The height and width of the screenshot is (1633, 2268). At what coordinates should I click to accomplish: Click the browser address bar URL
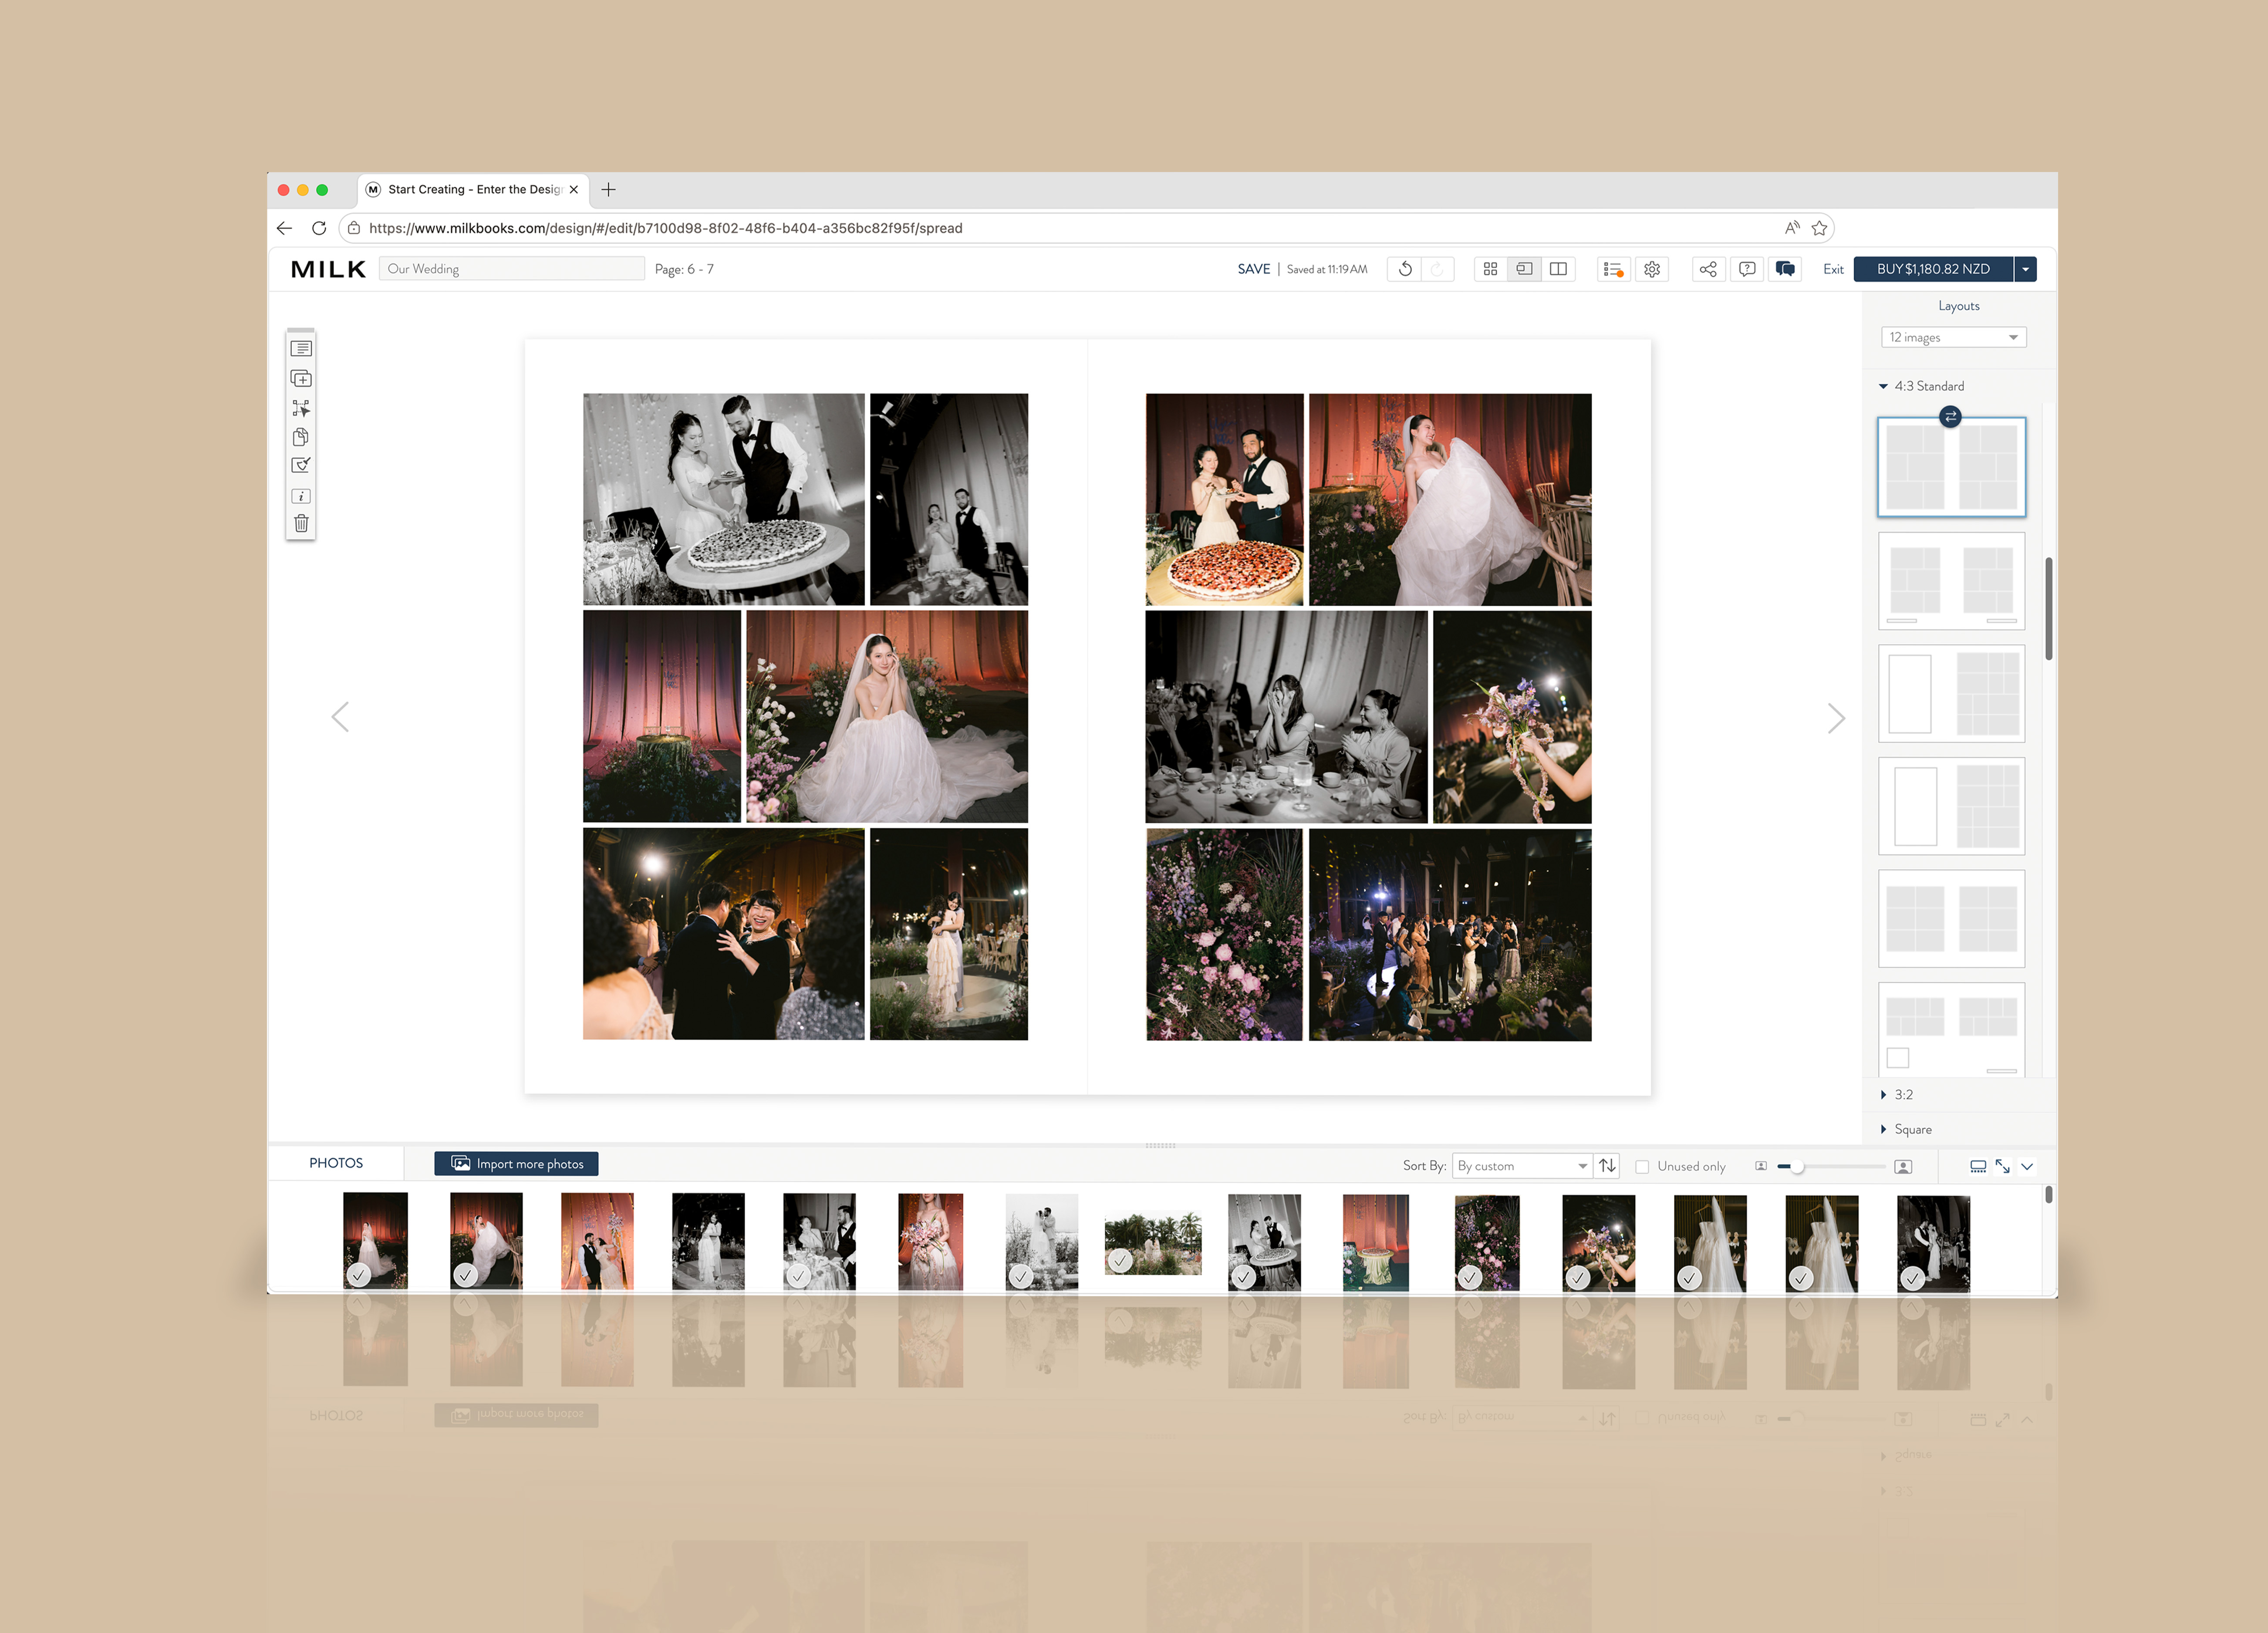(665, 228)
